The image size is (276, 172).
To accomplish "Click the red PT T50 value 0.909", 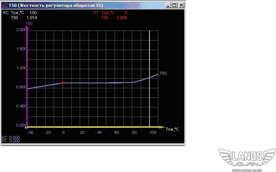I will (x=122, y=18).
